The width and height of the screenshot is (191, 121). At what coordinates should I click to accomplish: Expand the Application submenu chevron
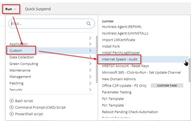coord(90,44)
